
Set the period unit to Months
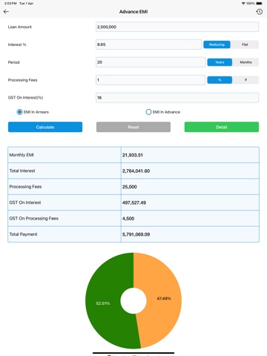[245, 62]
